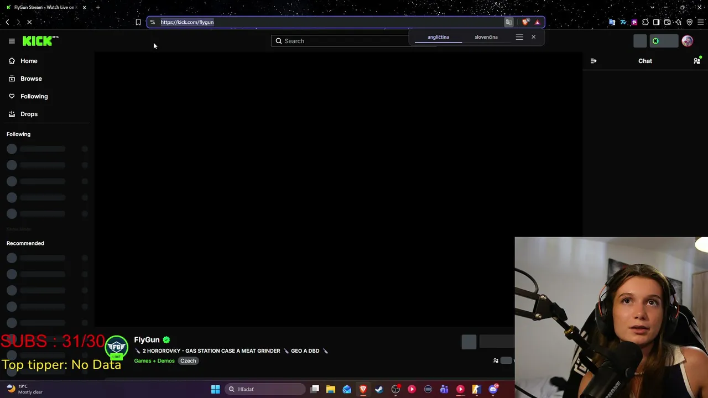Close the FlyGun Stream tab
This screenshot has width=708, height=398.
[85, 7]
